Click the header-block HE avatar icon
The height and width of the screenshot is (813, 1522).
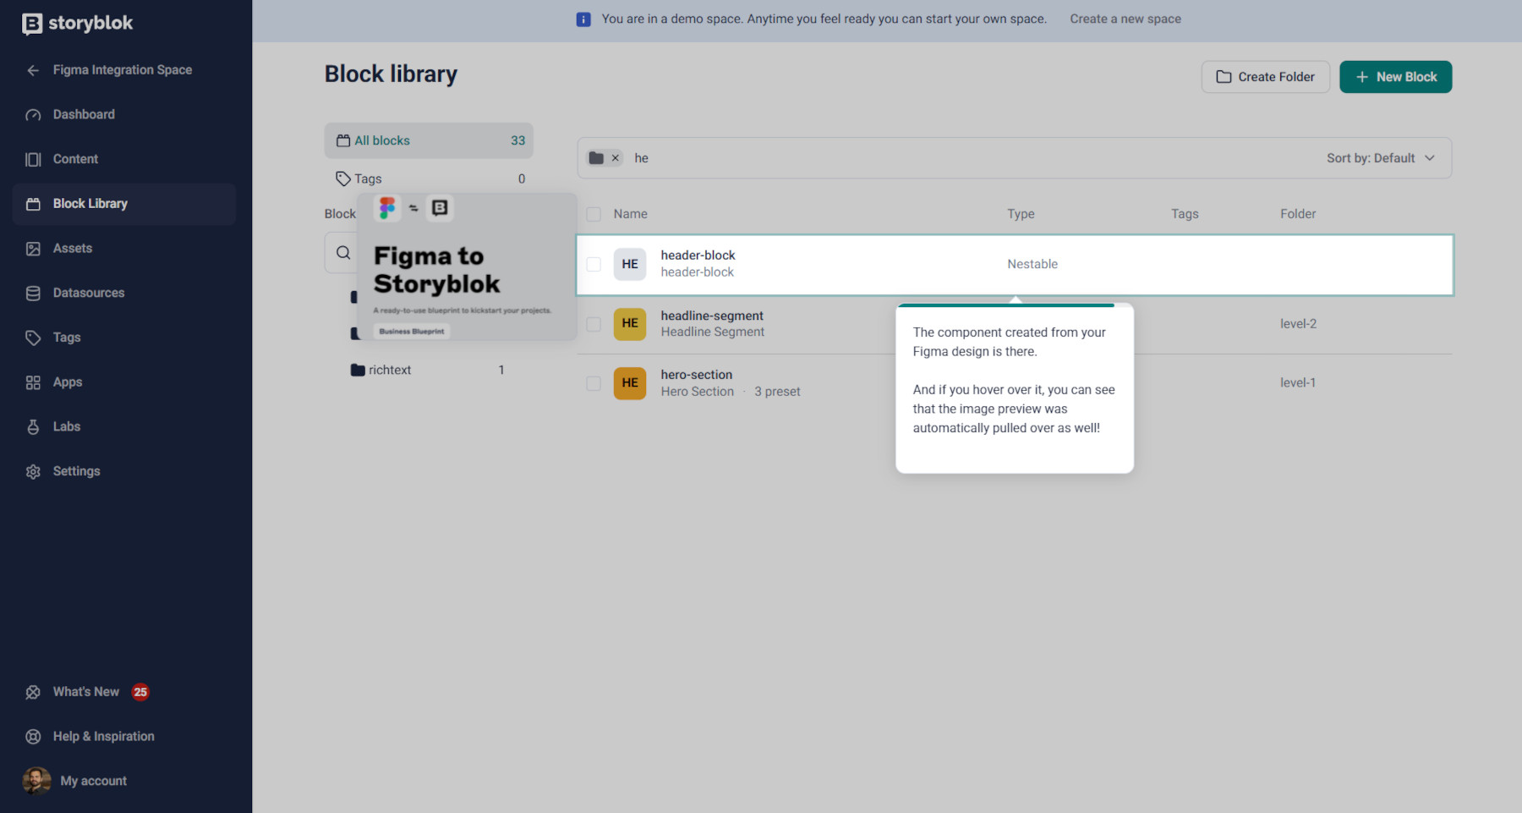tap(630, 264)
